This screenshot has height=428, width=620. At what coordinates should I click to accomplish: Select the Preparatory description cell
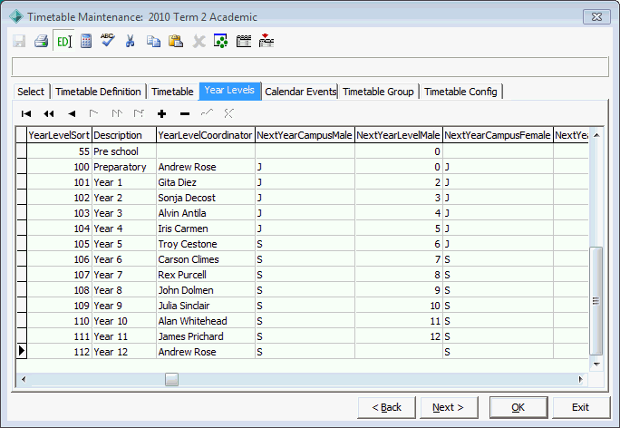pos(124,167)
